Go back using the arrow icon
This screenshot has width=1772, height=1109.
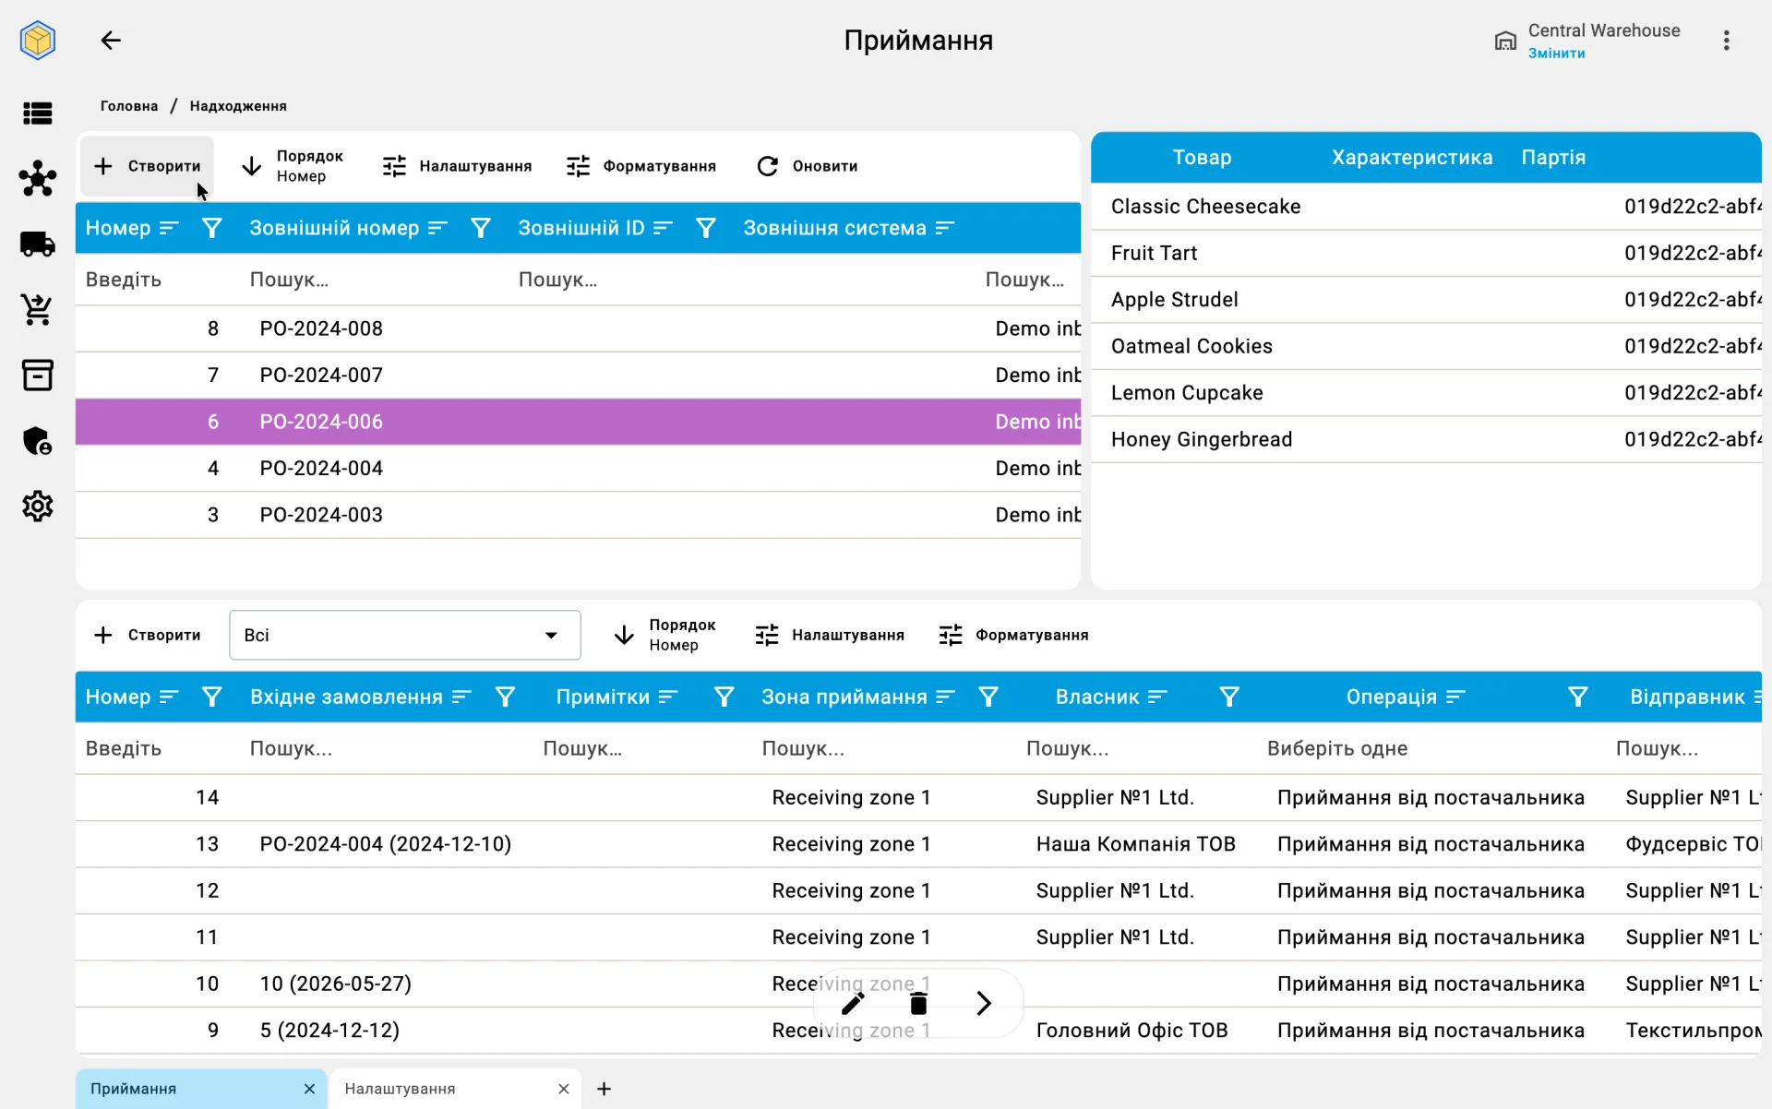pos(111,41)
